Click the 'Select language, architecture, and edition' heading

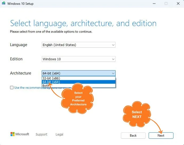pyautogui.click(x=83, y=23)
